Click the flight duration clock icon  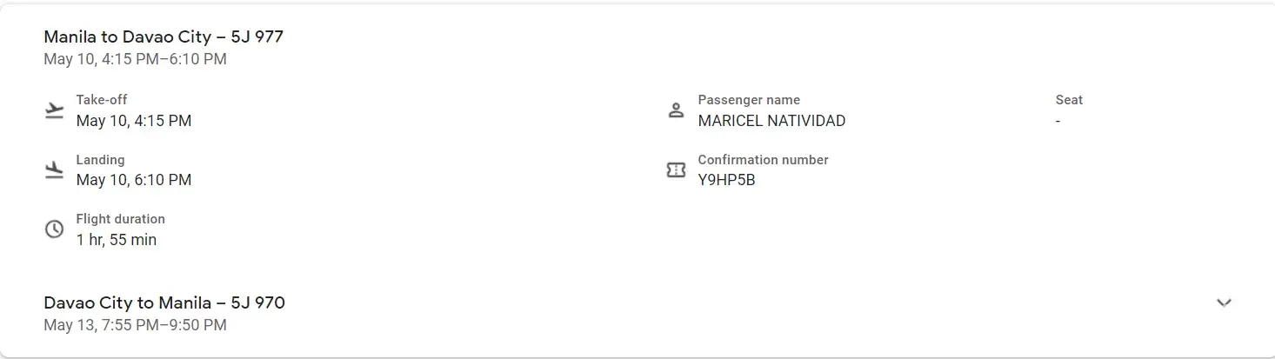(54, 229)
